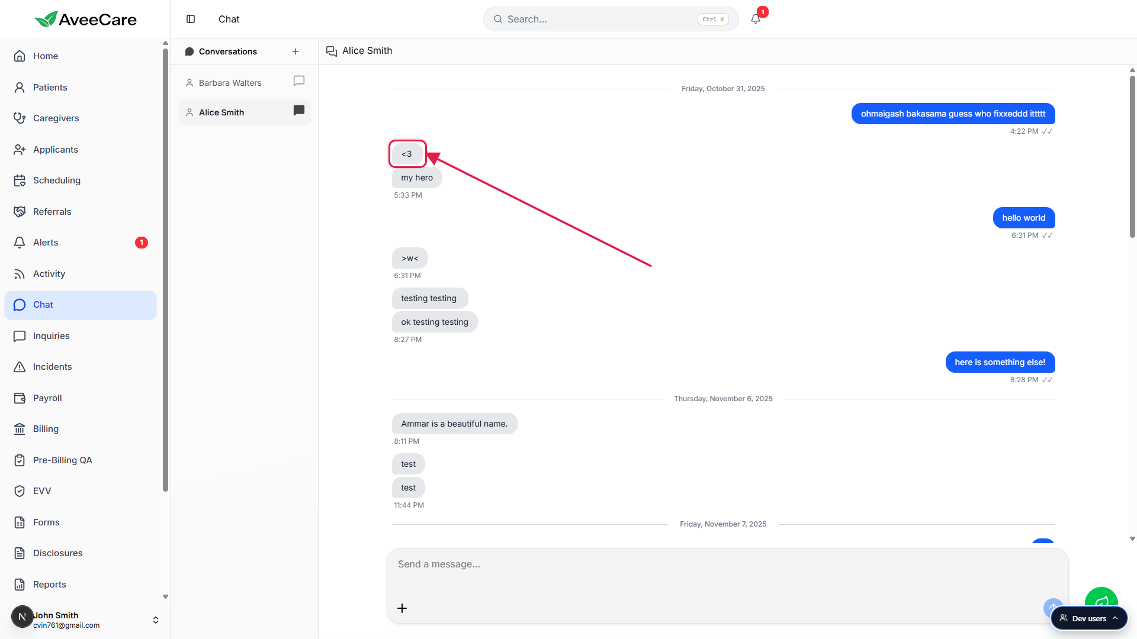Open the notifications bell

point(756,19)
